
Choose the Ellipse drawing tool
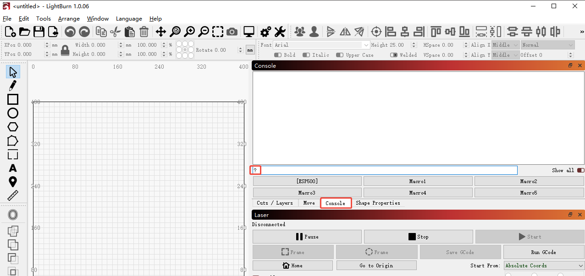13,113
